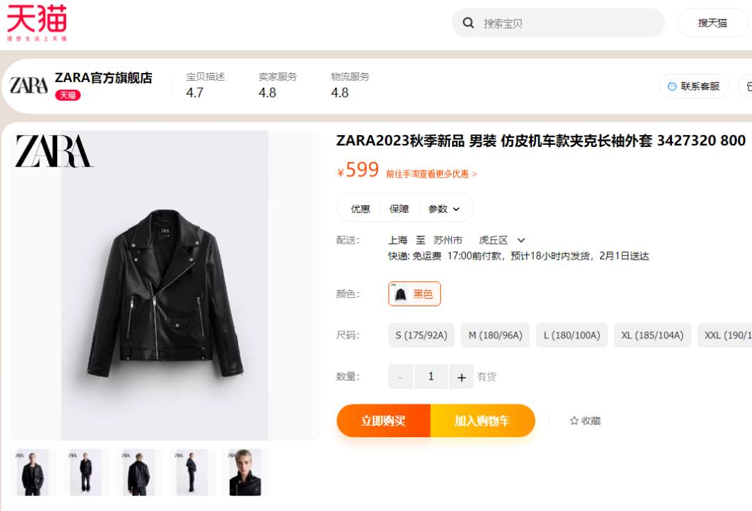Open the delivery district 虎丘区 dropdown
Image resolution: width=752 pixels, height=511 pixels.
[x=501, y=240]
